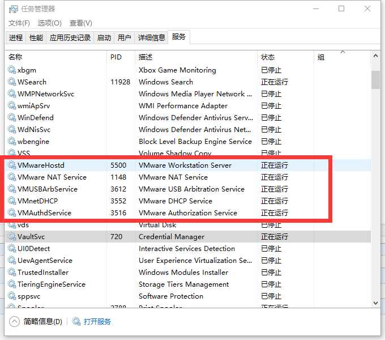The width and height of the screenshot is (385, 340).
Task: Sort services by 组 column header
Action: click(343, 57)
